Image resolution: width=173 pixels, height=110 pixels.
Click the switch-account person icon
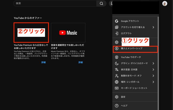pyautogui.click(x=117, y=27)
